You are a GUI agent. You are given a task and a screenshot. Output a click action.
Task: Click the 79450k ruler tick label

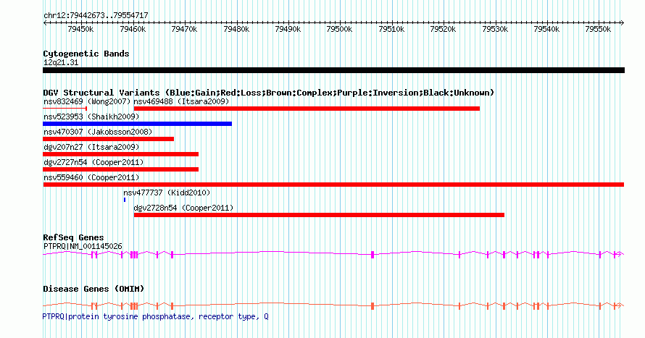[80, 29]
